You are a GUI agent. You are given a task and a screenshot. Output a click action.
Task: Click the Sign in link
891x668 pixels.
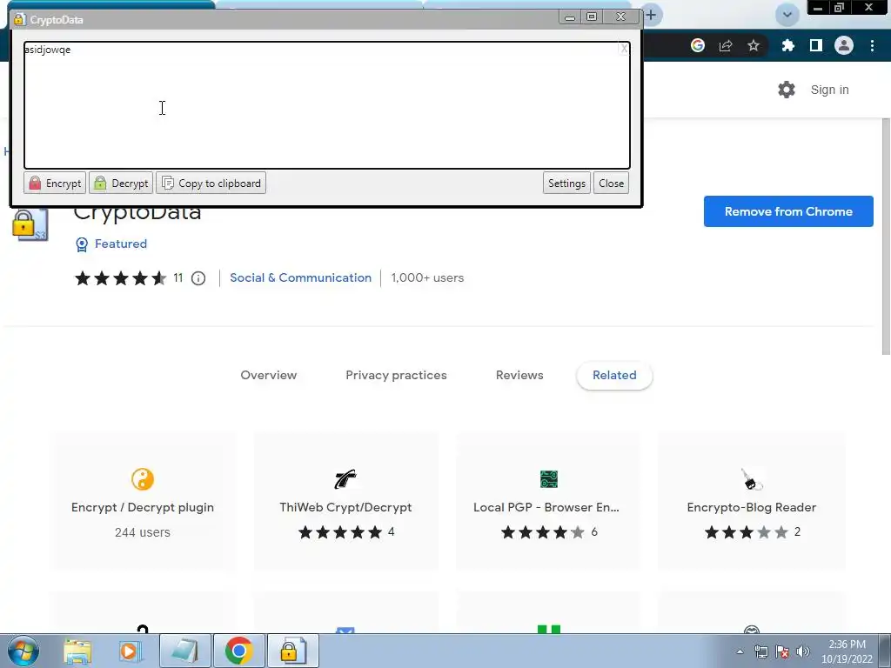click(829, 90)
